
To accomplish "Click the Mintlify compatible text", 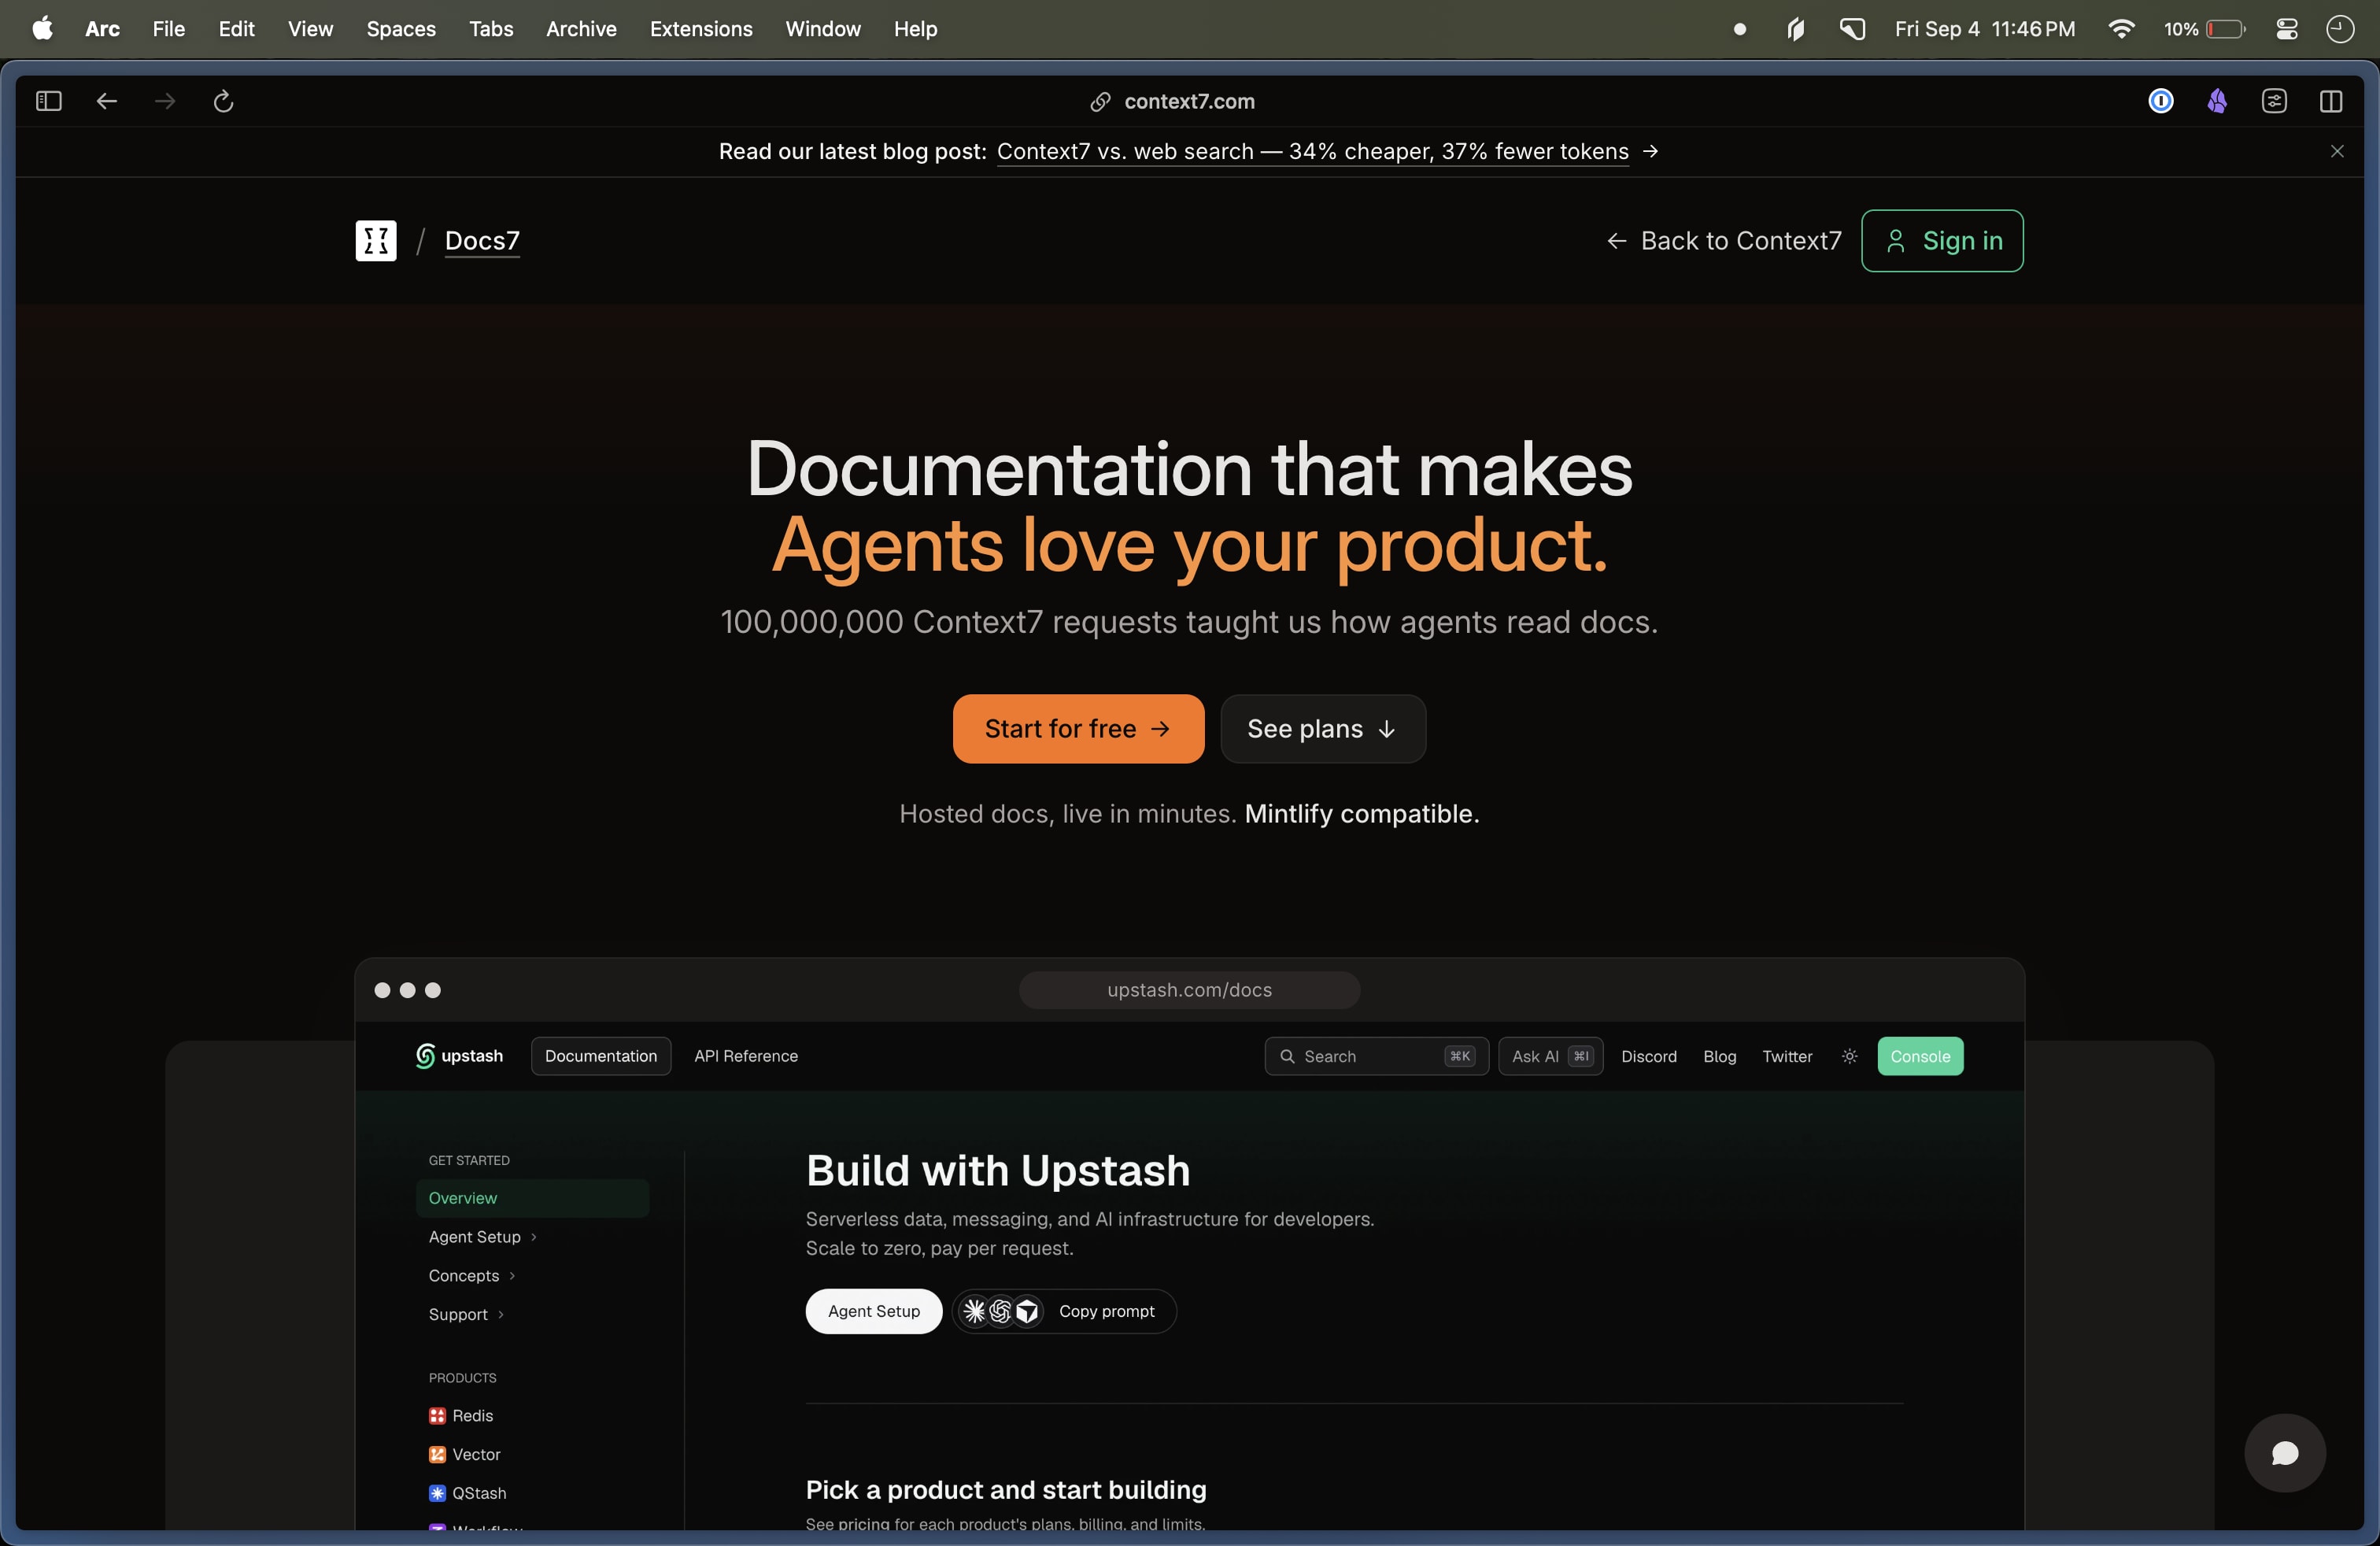I will coord(1362,814).
